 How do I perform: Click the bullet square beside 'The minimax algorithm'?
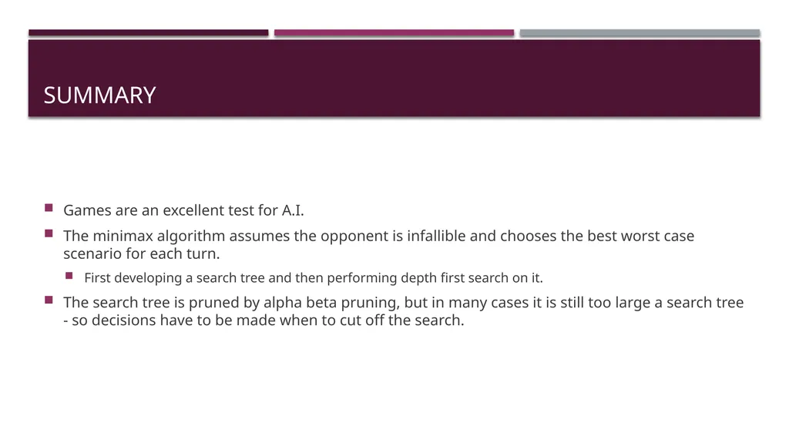49,233
